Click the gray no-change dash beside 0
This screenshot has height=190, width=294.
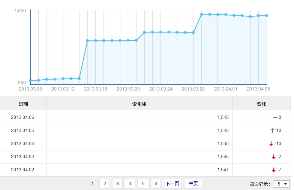click(275, 117)
